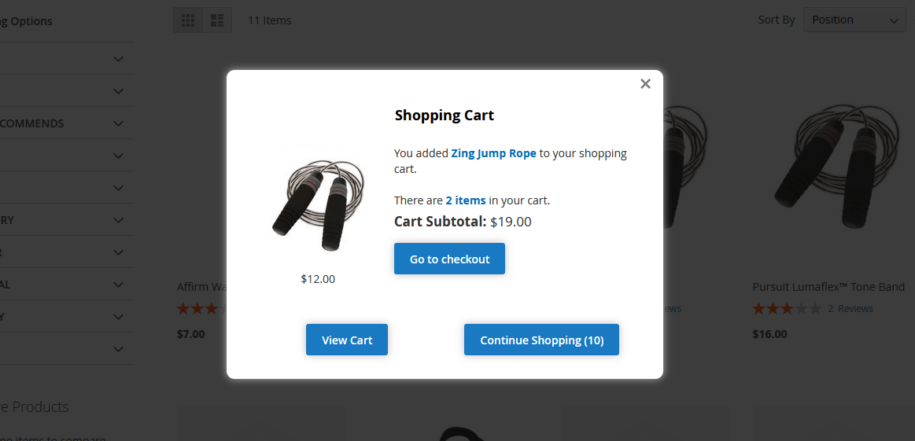Viewport: 915px width, 441px height.
Task: Expand the filter option ending in "AL"
Action: [118, 285]
